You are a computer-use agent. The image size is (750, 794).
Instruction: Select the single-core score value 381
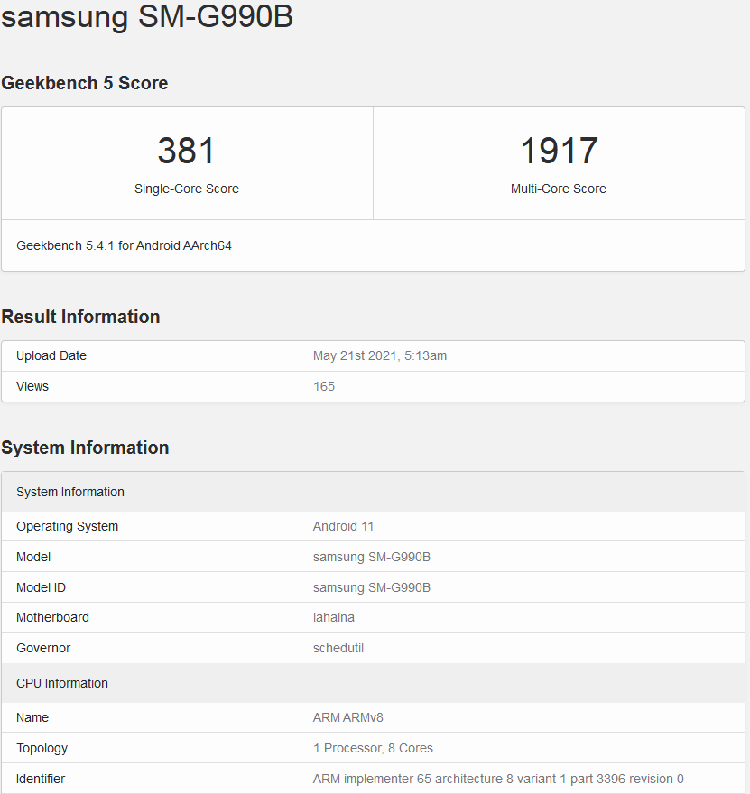pyautogui.click(x=186, y=151)
